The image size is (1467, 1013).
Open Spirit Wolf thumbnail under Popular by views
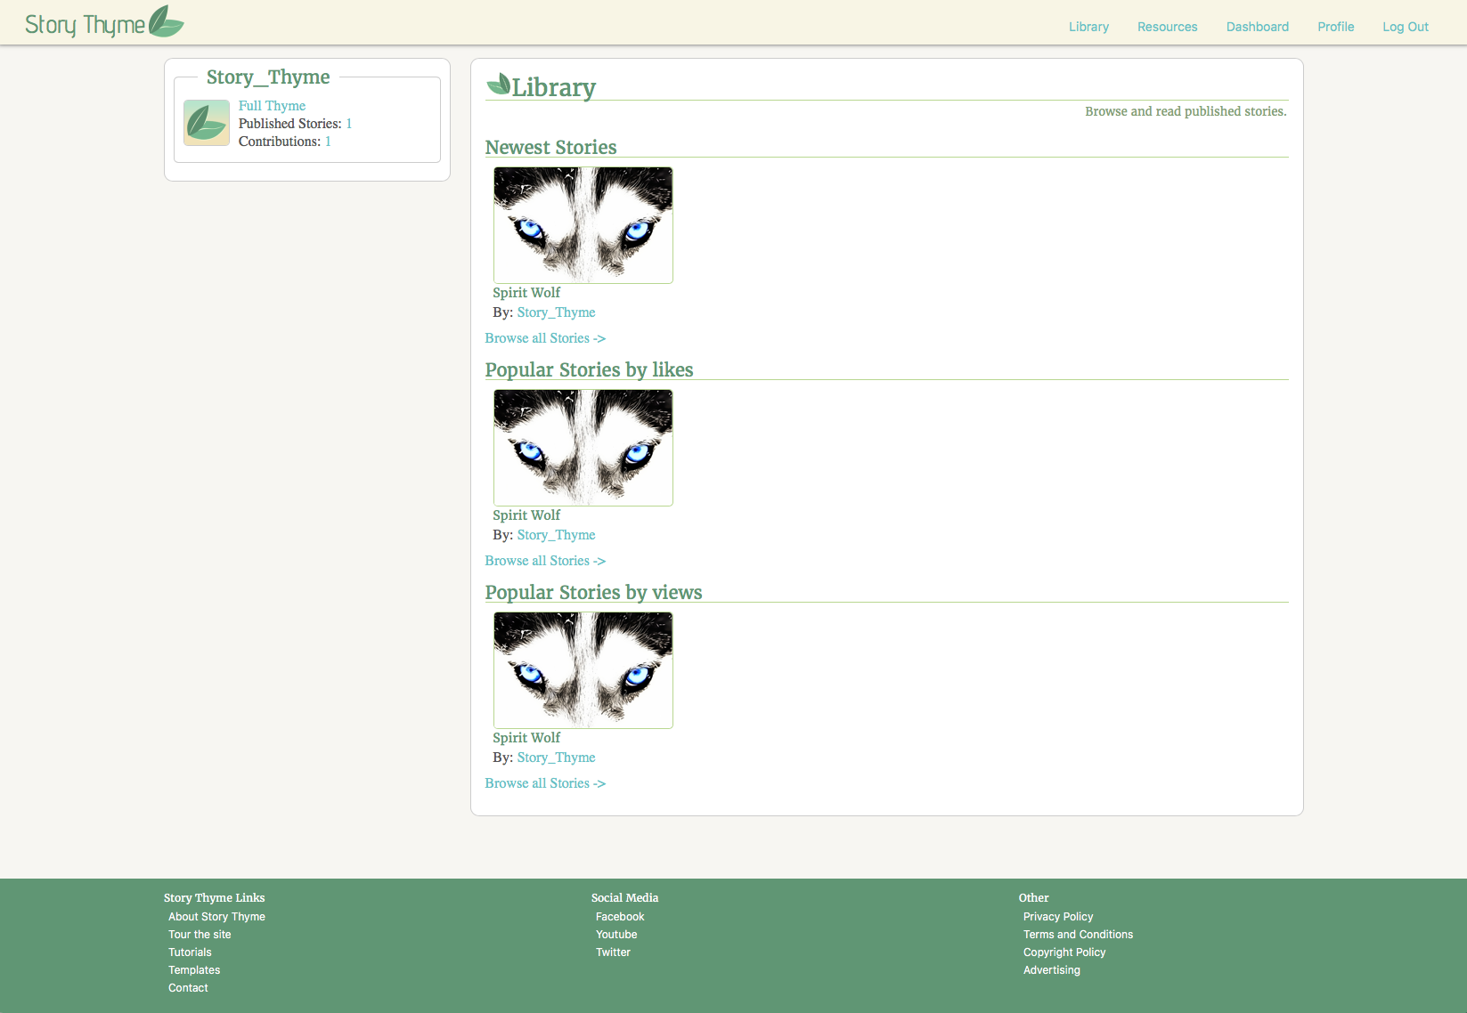tap(583, 670)
